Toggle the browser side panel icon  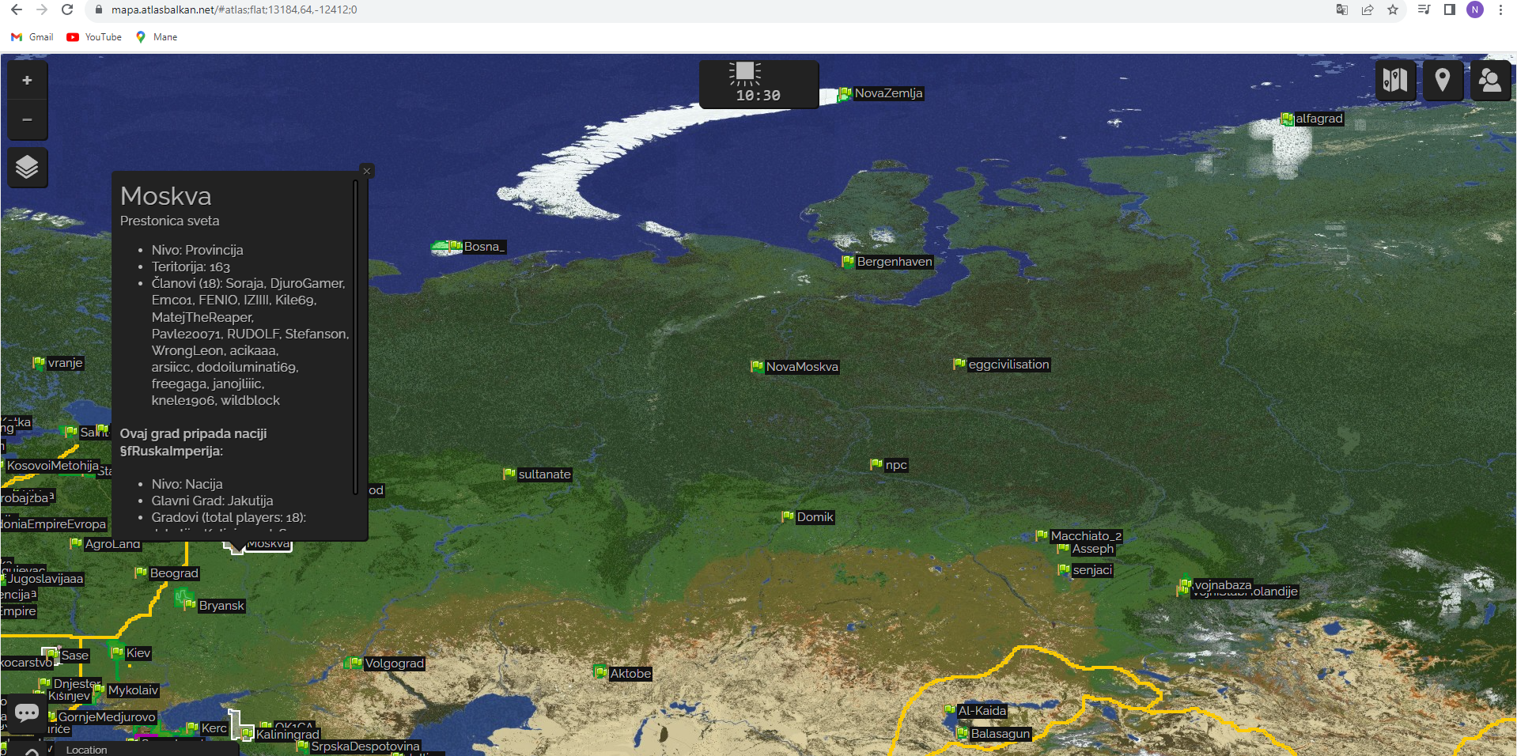[x=1450, y=9]
